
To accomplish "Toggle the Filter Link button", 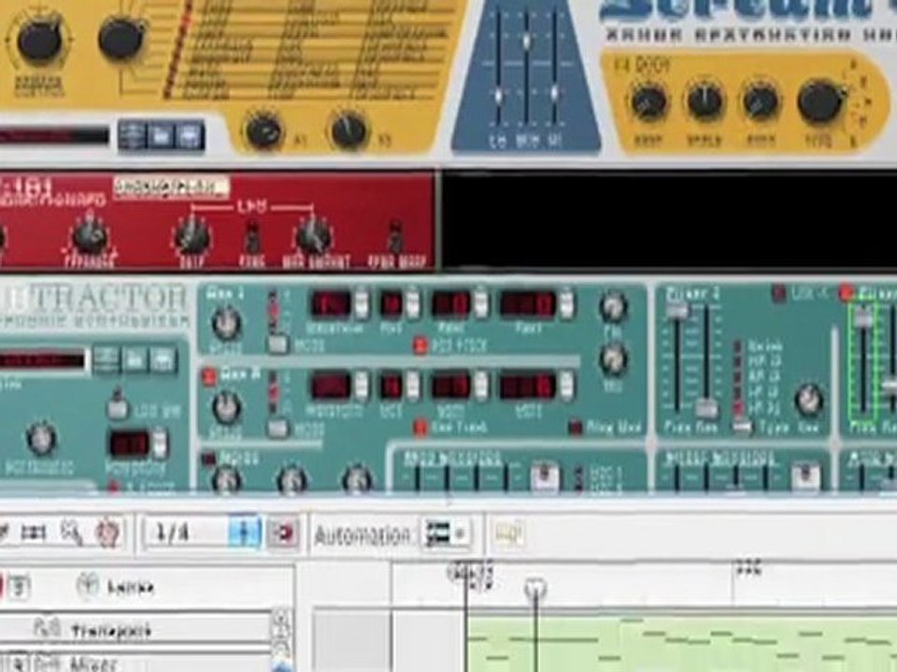I will pyautogui.click(x=779, y=294).
